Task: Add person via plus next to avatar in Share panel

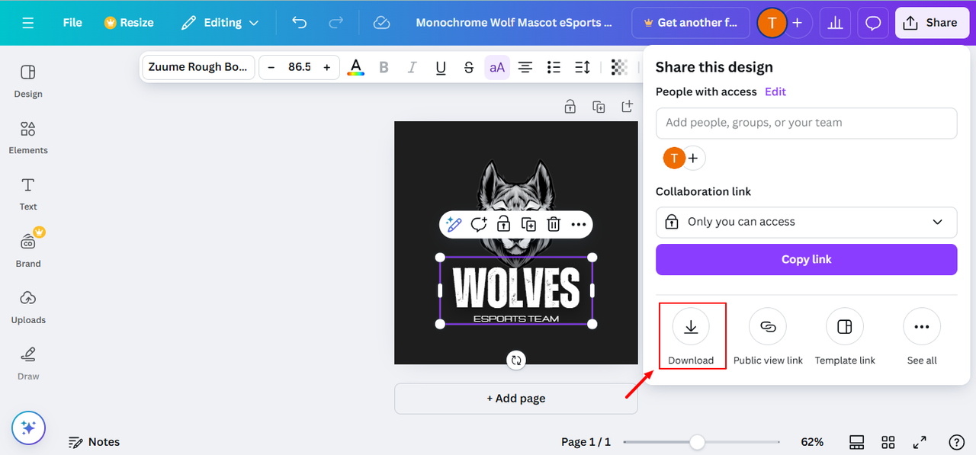Action: 693,159
